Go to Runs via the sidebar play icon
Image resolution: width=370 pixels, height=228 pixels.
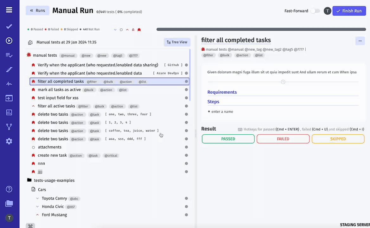tap(9, 41)
